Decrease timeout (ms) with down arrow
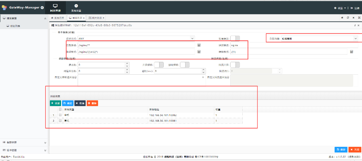The width and height of the screenshot is (362, 161). (x=204, y=73)
